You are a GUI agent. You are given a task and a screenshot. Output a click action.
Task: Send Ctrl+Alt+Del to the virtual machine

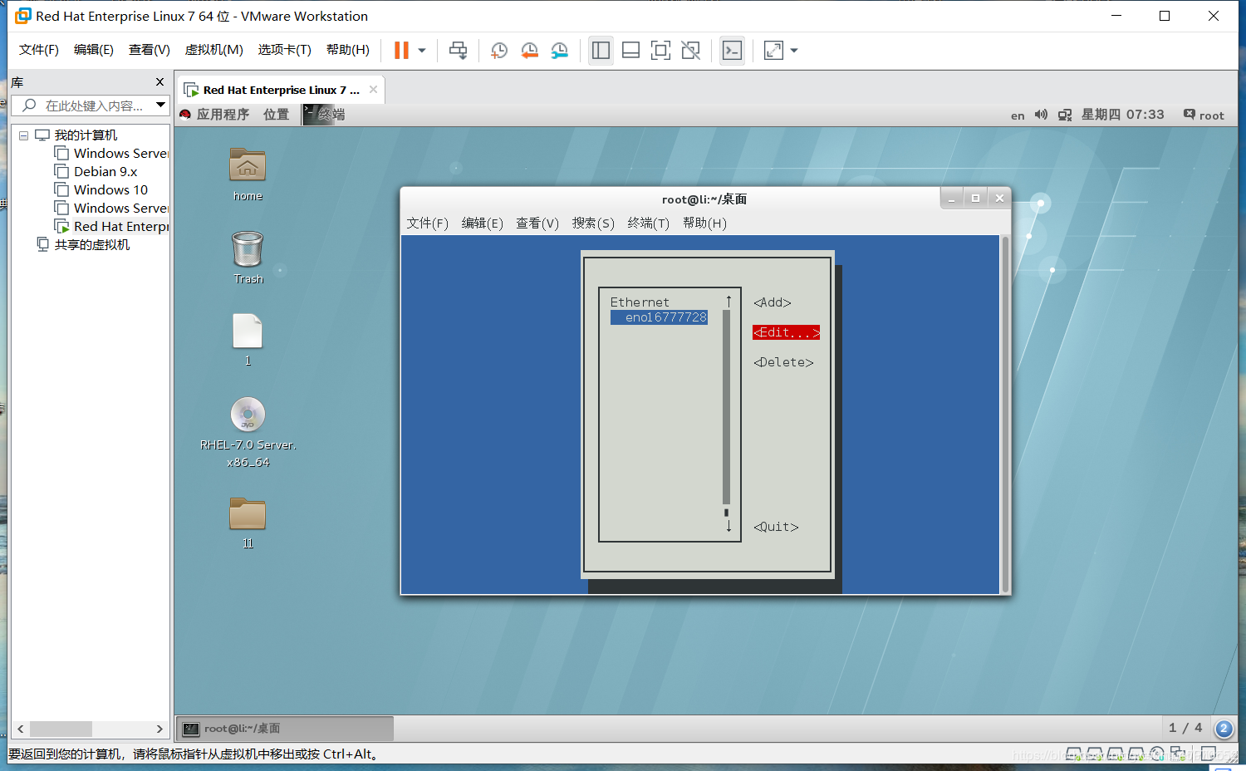point(458,51)
